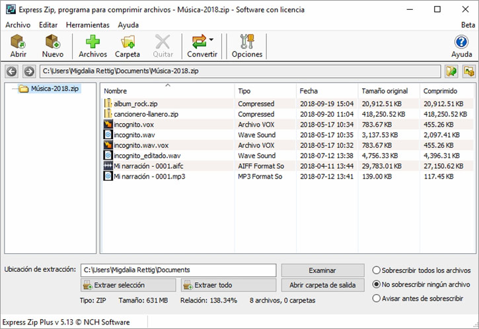Sort by the Comprimido column header
This screenshot has width=479, height=329.
tap(447, 91)
